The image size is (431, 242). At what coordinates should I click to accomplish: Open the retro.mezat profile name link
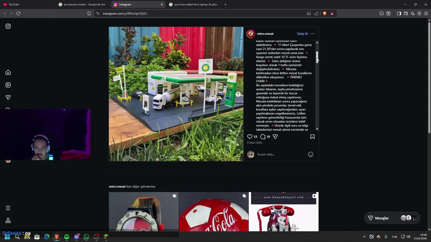point(265,34)
